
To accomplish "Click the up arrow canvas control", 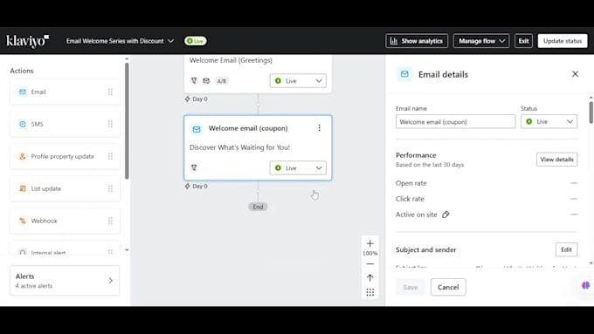I will (370, 277).
